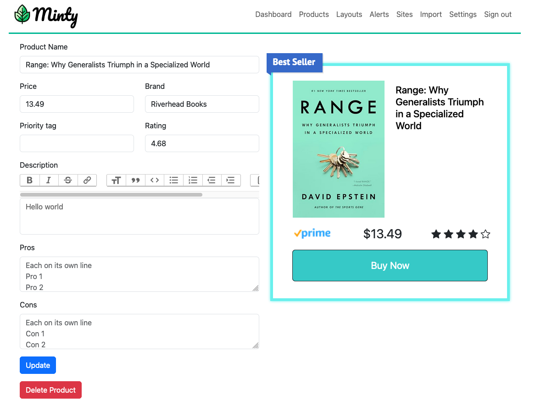Navigate to Alerts
The image size is (541, 411).
pyautogui.click(x=379, y=15)
